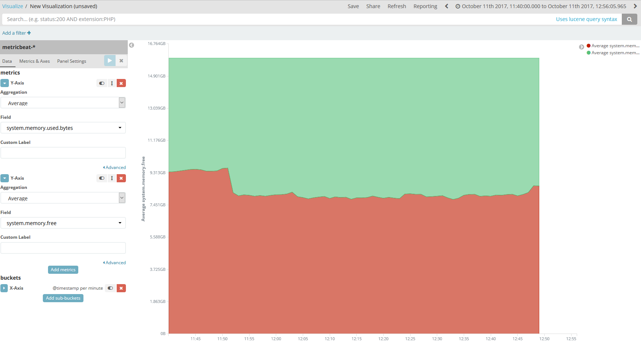Click the red legend color dot
Screen dimensions: 641x345
pyautogui.click(x=589, y=46)
